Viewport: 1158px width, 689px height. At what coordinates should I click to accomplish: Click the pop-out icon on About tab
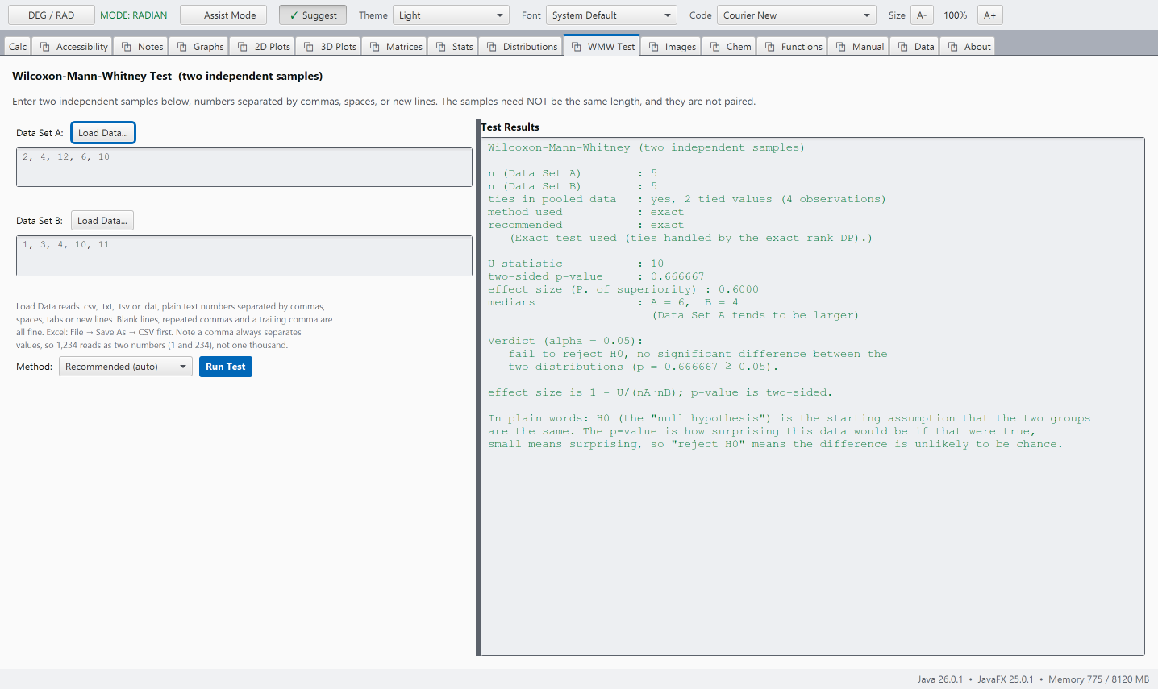click(x=953, y=47)
